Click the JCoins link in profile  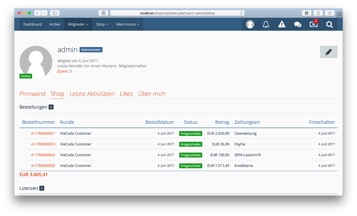[63, 71]
